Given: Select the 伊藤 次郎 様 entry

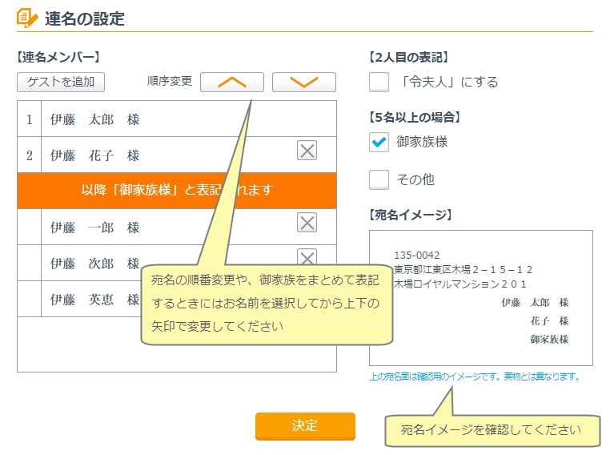Looking at the screenshot, I should (x=95, y=263).
